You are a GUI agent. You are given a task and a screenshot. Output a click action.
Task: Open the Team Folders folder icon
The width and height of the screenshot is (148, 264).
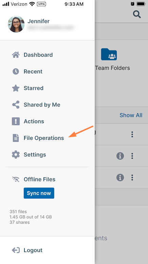(109, 54)
